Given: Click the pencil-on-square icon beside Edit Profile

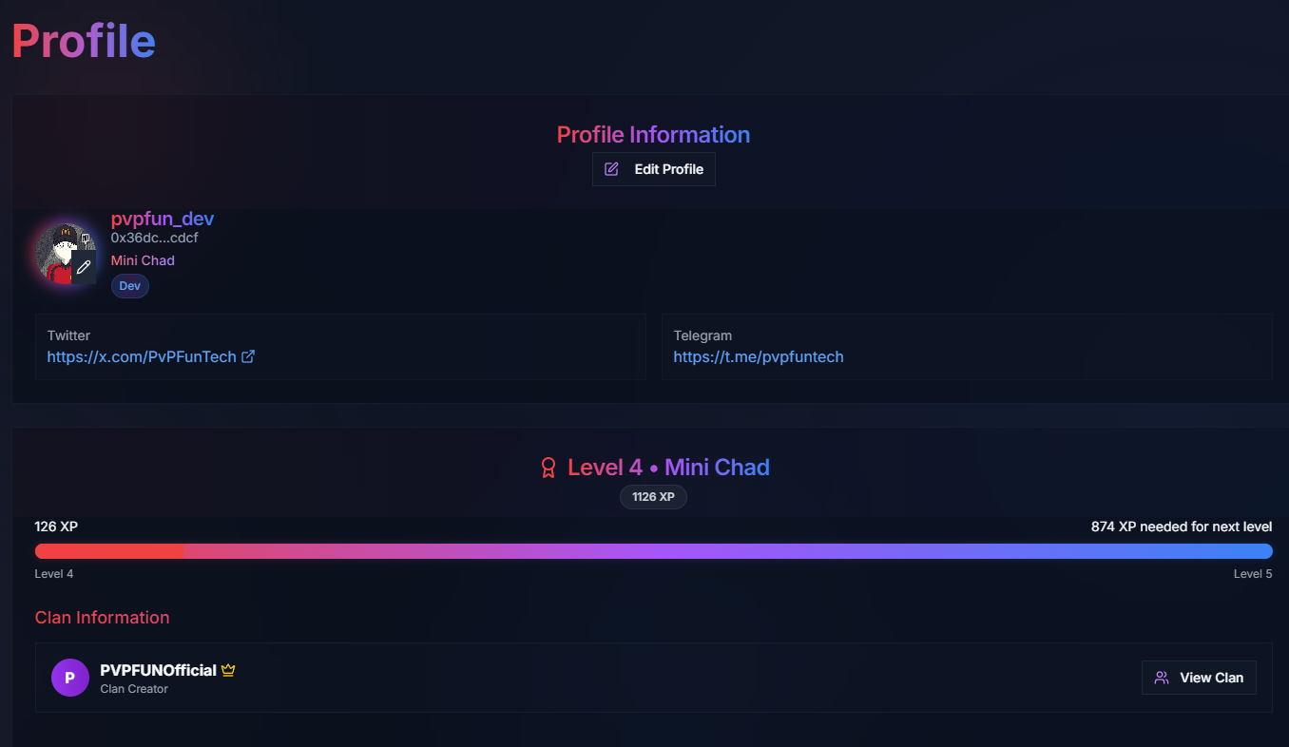Looking at the screenshot, I should 612,169.
